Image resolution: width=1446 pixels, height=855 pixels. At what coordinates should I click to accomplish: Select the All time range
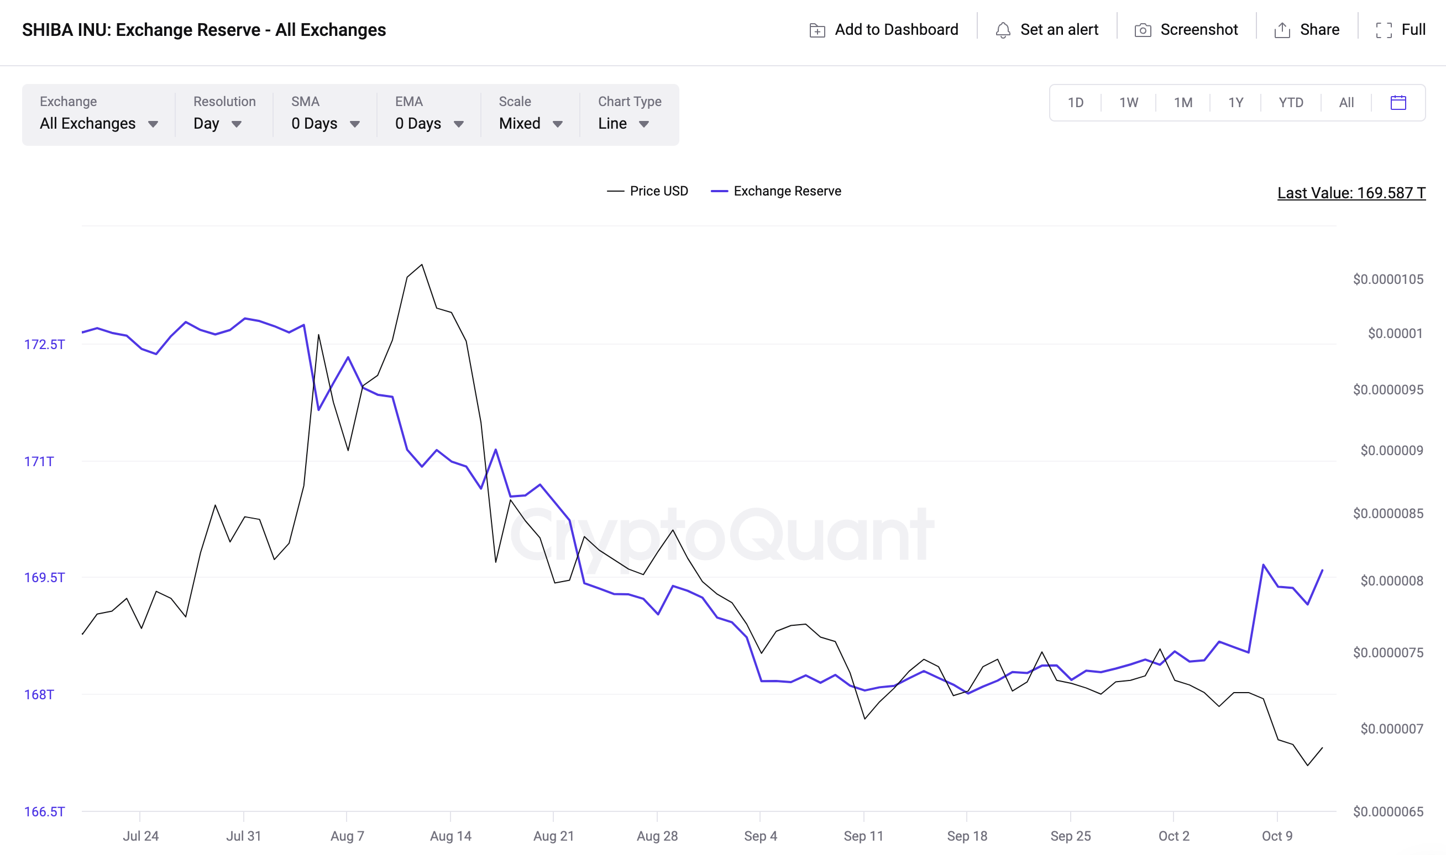tap(1347, 103)
